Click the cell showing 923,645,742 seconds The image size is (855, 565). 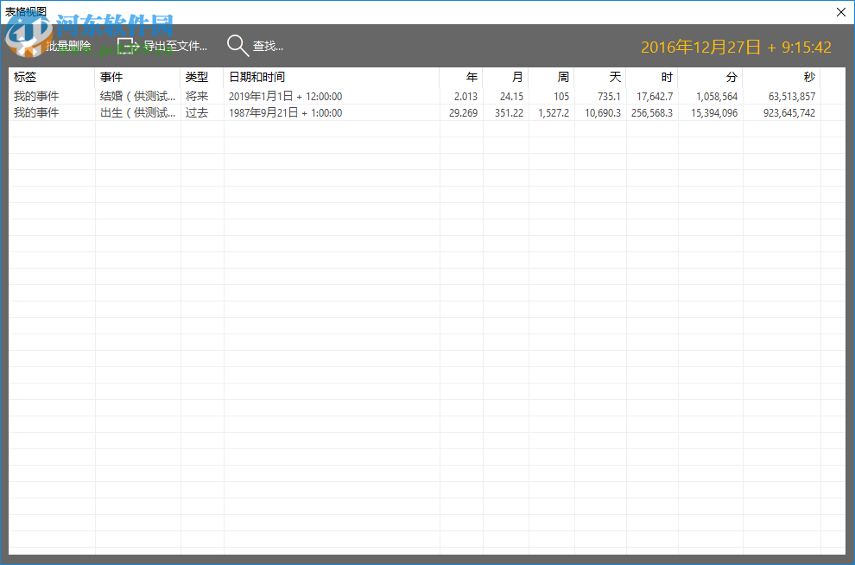pos(788,112)
